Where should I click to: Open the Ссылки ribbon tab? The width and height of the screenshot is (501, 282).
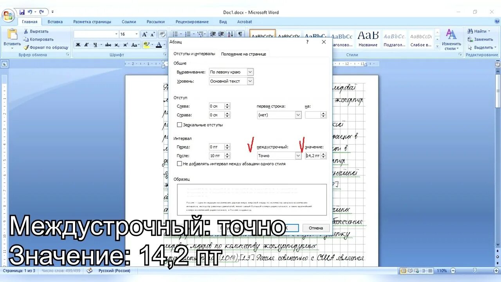pos(129,22)
